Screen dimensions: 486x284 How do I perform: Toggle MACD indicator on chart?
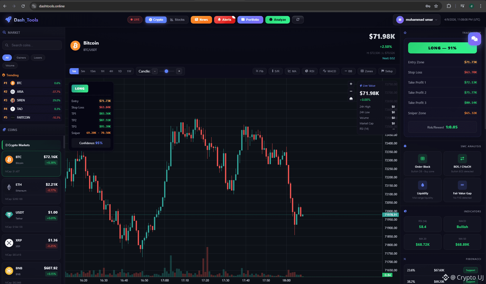[329, 71]
